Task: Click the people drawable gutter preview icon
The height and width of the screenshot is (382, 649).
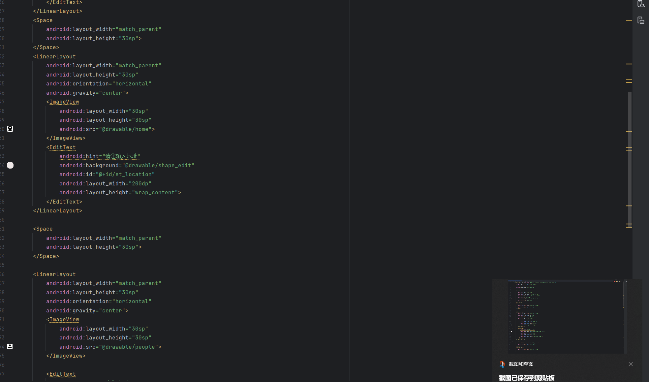Action: point(10,346)
